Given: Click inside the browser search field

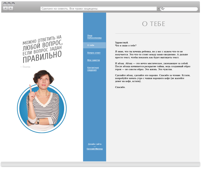Looking at the screenshot, I should pos(181,9).
